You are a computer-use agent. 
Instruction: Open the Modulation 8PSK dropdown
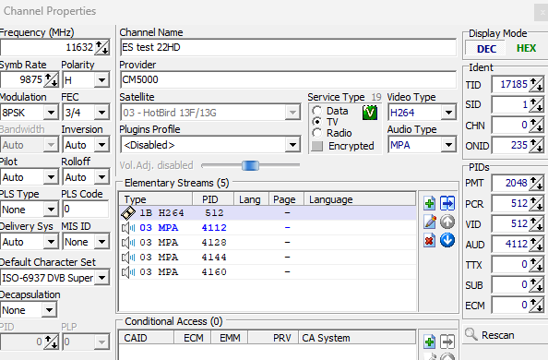click(51, 113)
